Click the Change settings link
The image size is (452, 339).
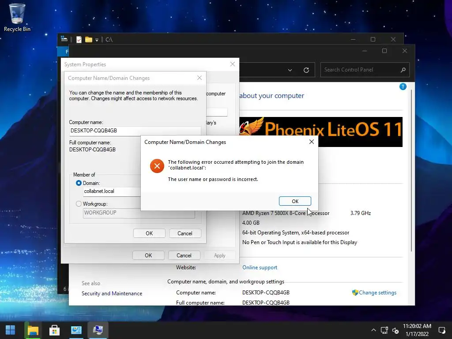click(x=377, y=293)
